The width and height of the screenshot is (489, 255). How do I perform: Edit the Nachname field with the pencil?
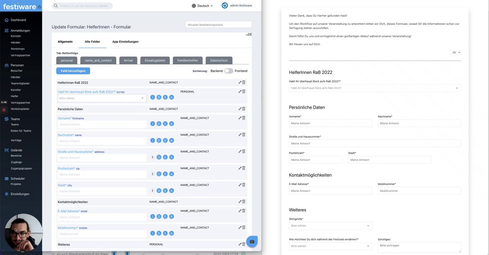click(240, 135)
